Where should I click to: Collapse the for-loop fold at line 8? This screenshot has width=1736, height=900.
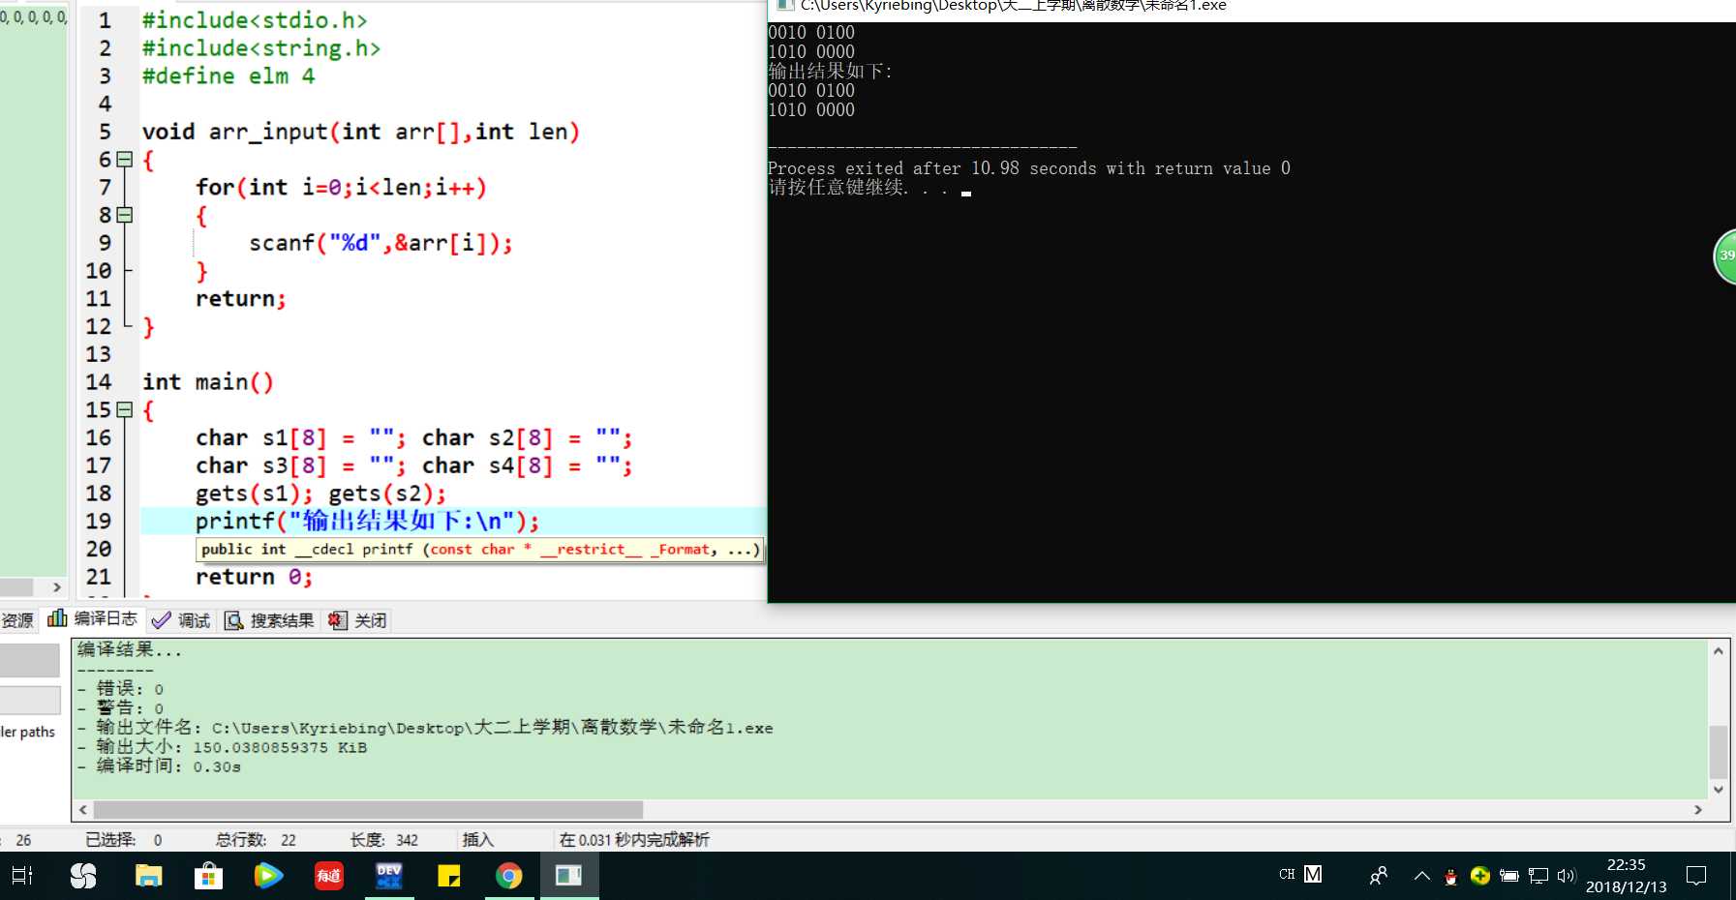pos(124,215)
